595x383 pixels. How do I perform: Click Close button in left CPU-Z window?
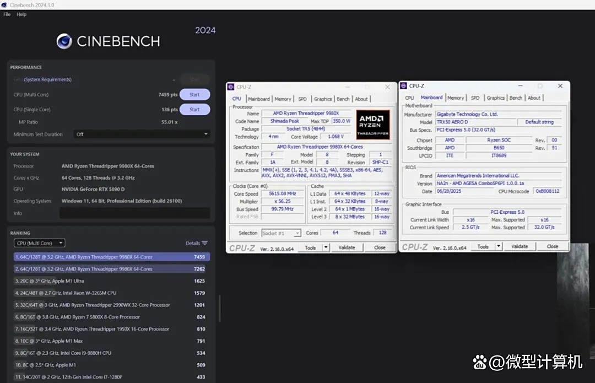coord(380,247)
